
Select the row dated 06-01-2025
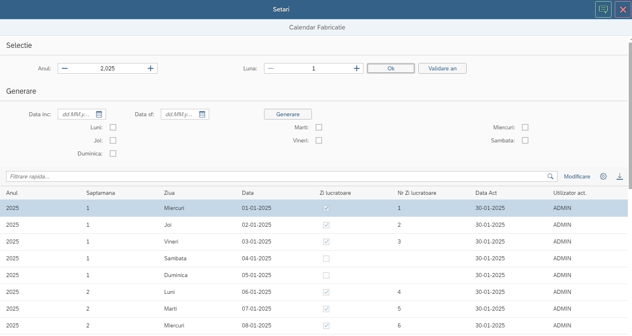coord(314,292)
